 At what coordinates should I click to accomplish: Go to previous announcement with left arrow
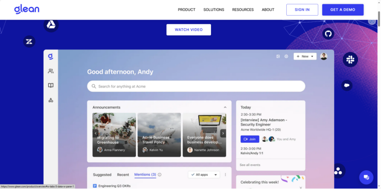click(x=96, y=133)
